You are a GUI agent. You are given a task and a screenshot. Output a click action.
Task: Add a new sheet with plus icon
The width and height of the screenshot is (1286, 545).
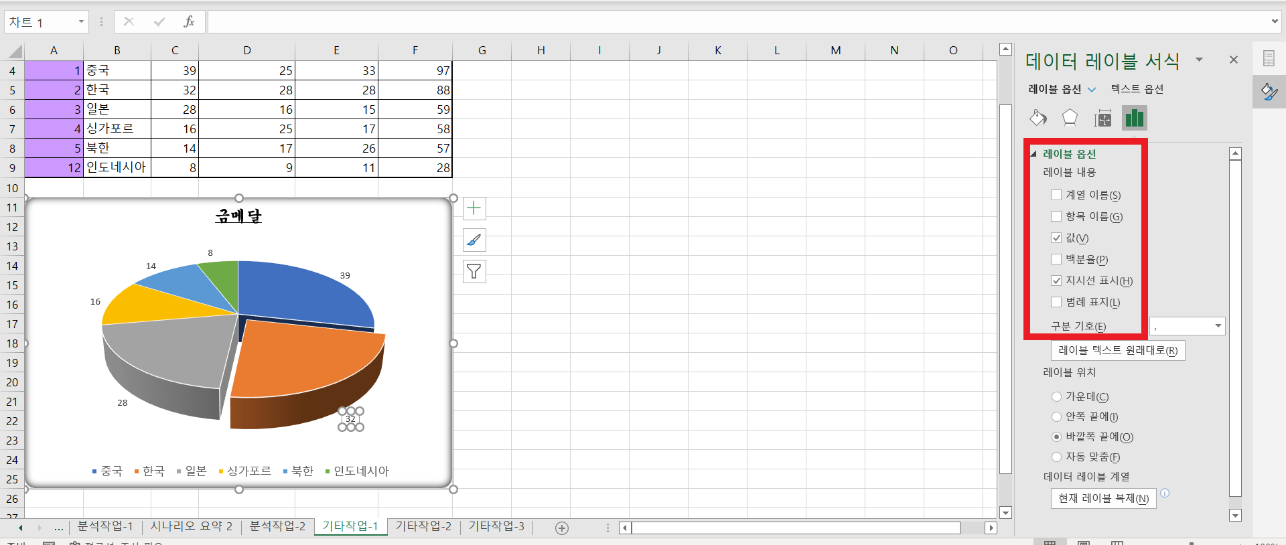coord(562,528)
